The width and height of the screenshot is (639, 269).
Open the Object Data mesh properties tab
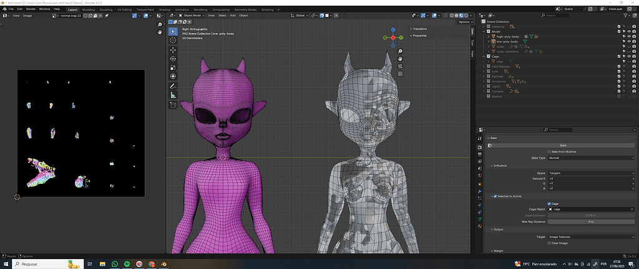click(479, 219)
